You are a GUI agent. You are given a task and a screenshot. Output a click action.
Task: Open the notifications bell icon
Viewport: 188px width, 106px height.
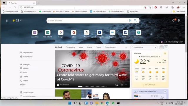(173, 20)
